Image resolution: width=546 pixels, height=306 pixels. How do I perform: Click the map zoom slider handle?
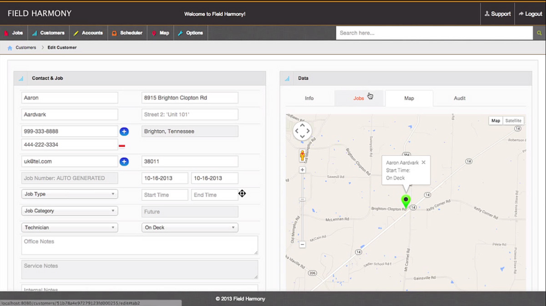point(302,200)
